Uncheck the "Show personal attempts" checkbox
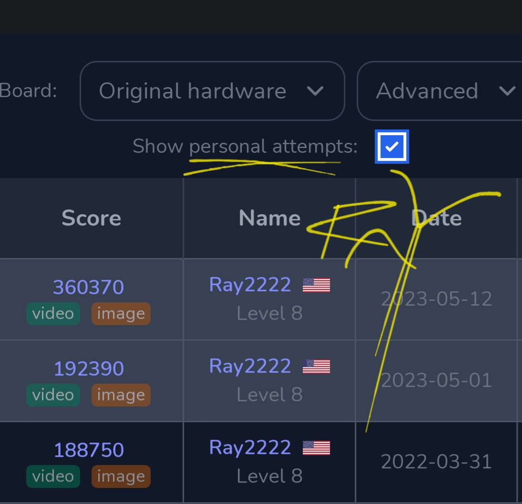Image resolution: width=522 pixels, height=504 pixels. [x=391, y=147]
